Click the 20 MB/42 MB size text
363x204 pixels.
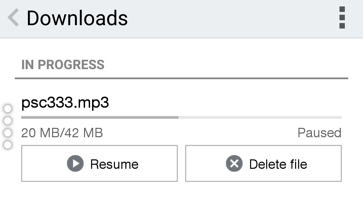tap(62, 133)
